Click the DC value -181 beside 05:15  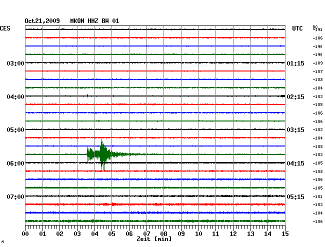pyautogui.click(x=317, y=196)
